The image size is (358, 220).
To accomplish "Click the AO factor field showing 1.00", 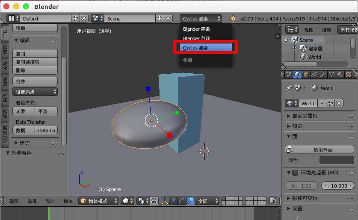I will click(302, 185).
